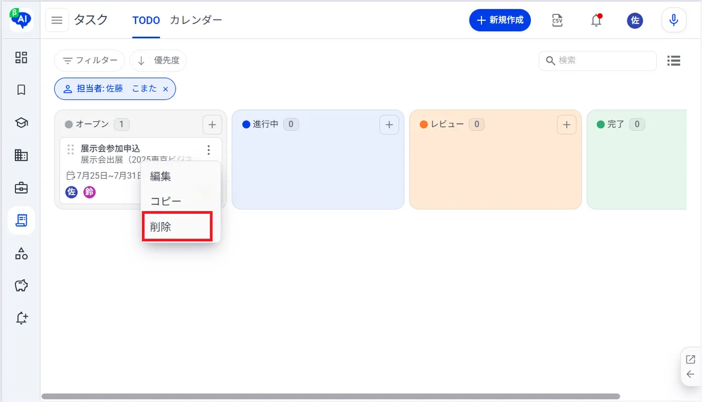
Task: Click the 検索 search field
Action: pos(598,60)
